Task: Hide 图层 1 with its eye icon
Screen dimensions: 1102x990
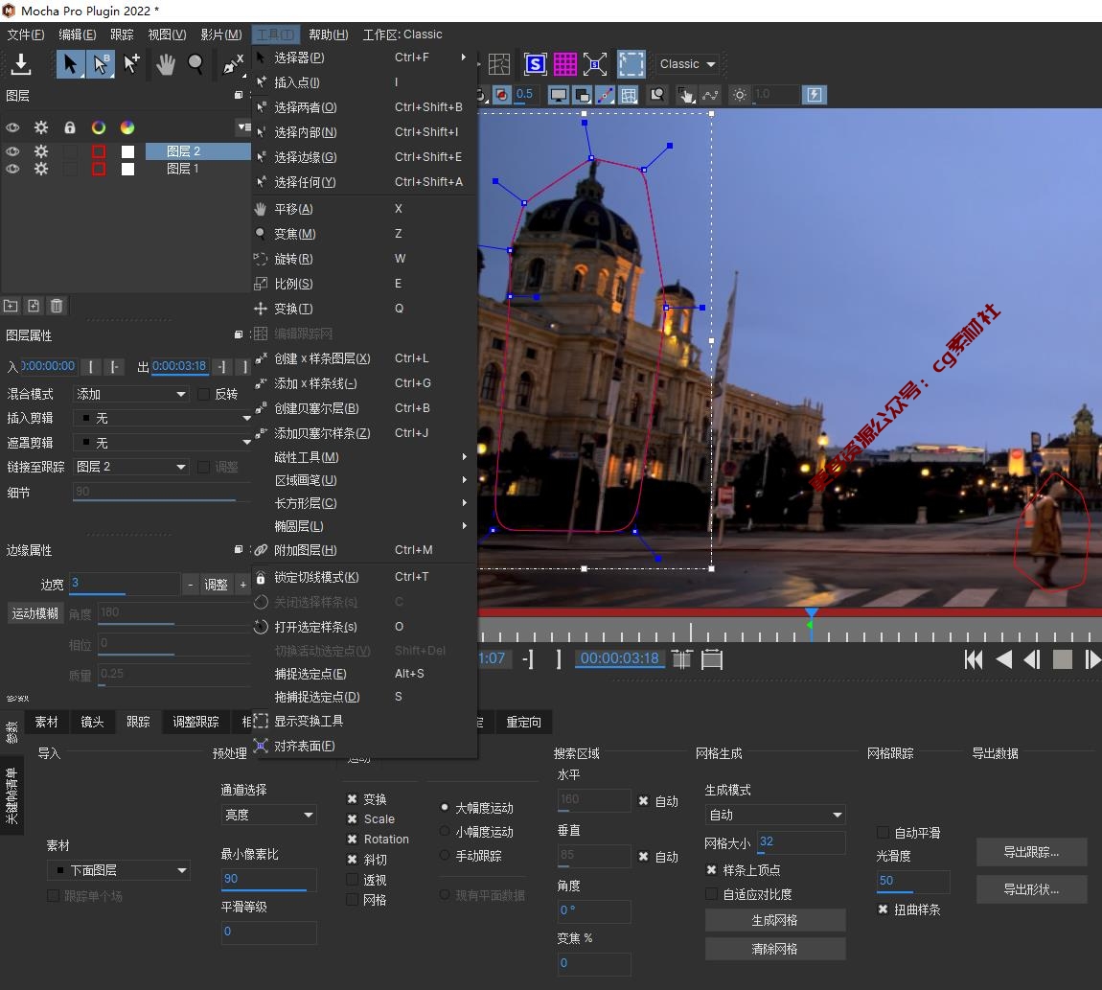Action: pyautogui.click(x=12, y=169)
